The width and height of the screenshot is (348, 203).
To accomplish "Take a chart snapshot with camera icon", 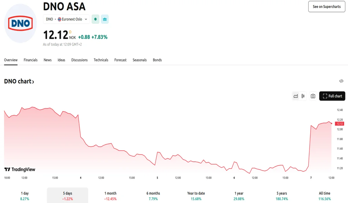I will (313, 96).
